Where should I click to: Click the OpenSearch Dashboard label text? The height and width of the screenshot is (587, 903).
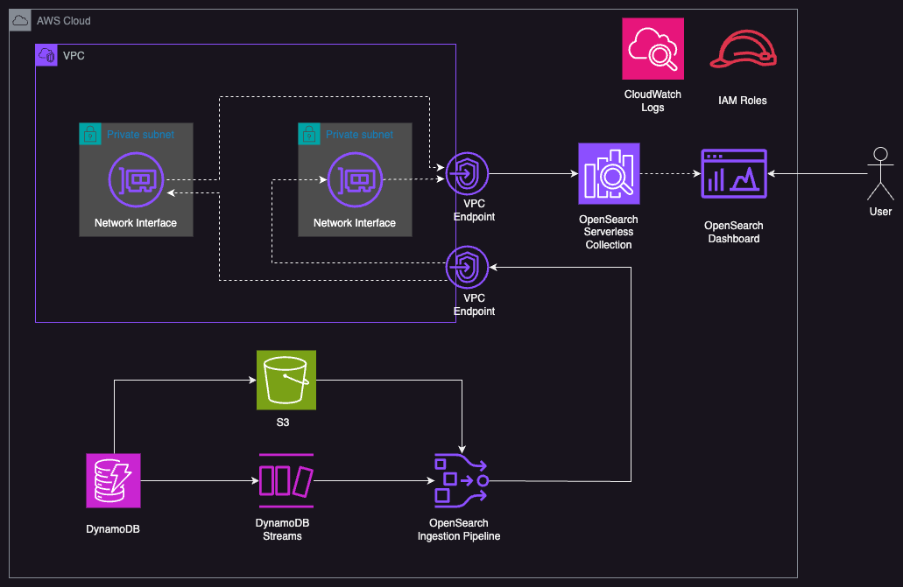734,231
